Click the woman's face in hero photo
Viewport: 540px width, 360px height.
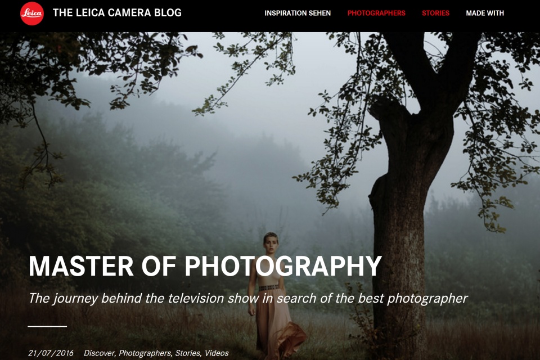271,242
